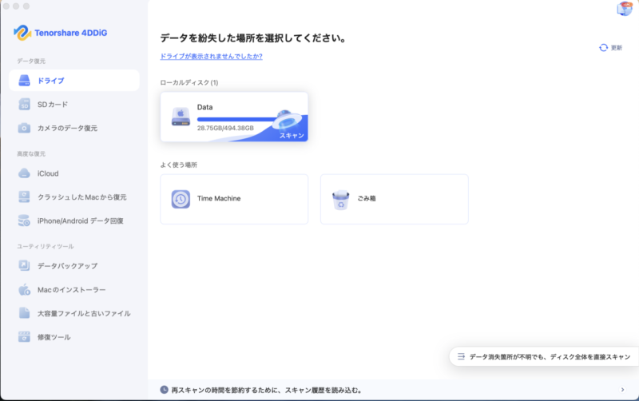Screen dimensions: 639x401
Task: Click the Tenorshare 4DDiG logo
Action: (x=58, y=34)
